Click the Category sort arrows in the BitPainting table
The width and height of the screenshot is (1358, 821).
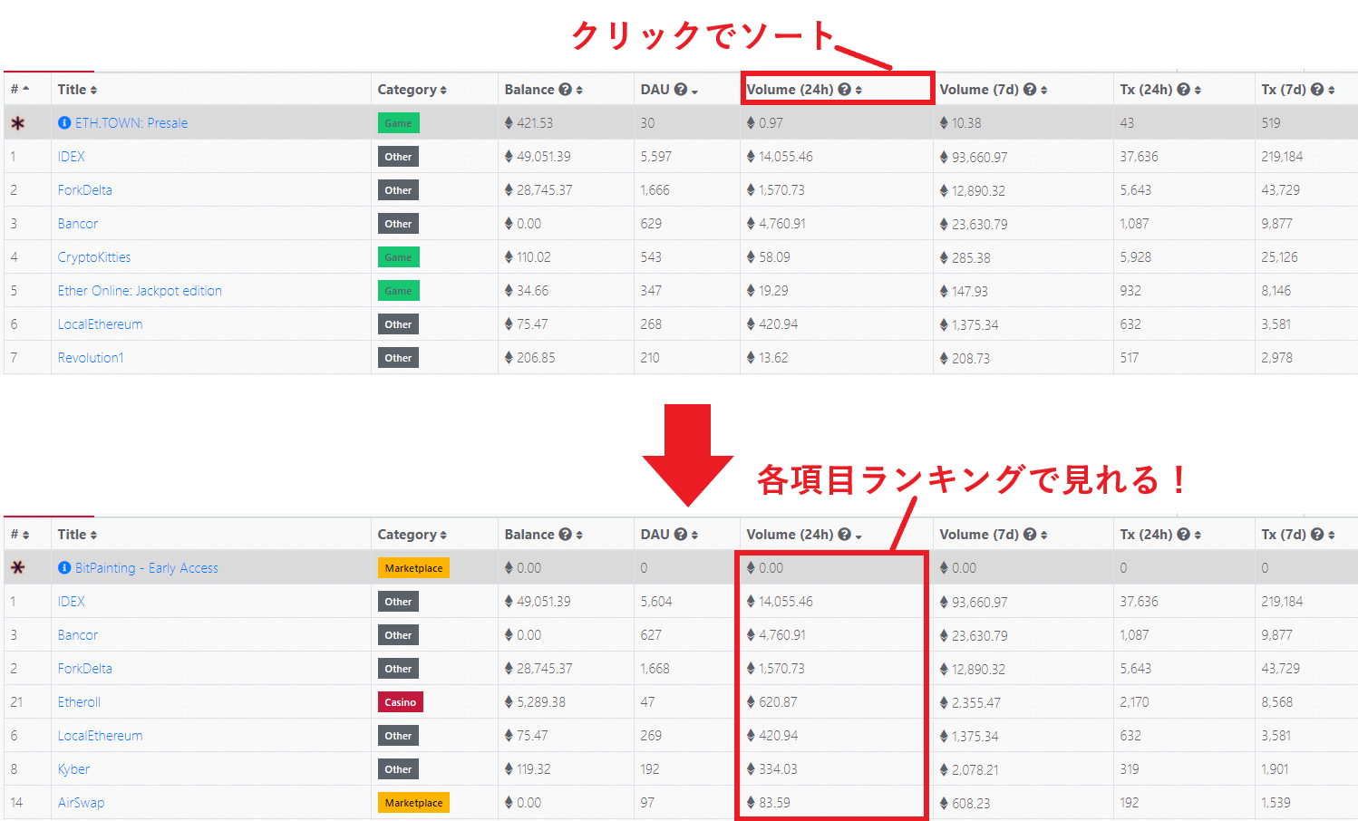click(443, 536)
